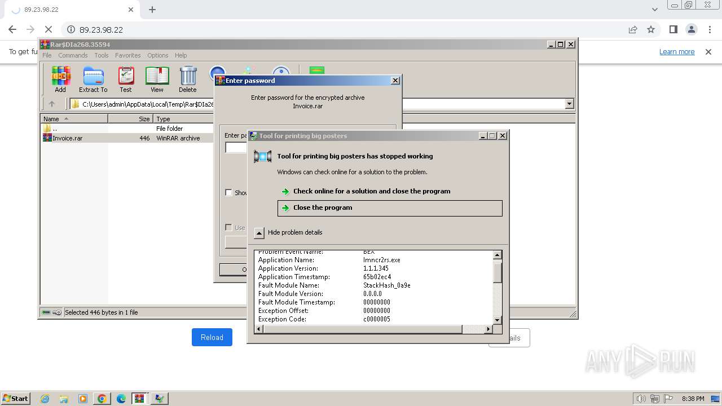Switch to Chrome in taskbar
Viewport: 722px width, 406px height.
pyautogui.click(x=102, y=399)
